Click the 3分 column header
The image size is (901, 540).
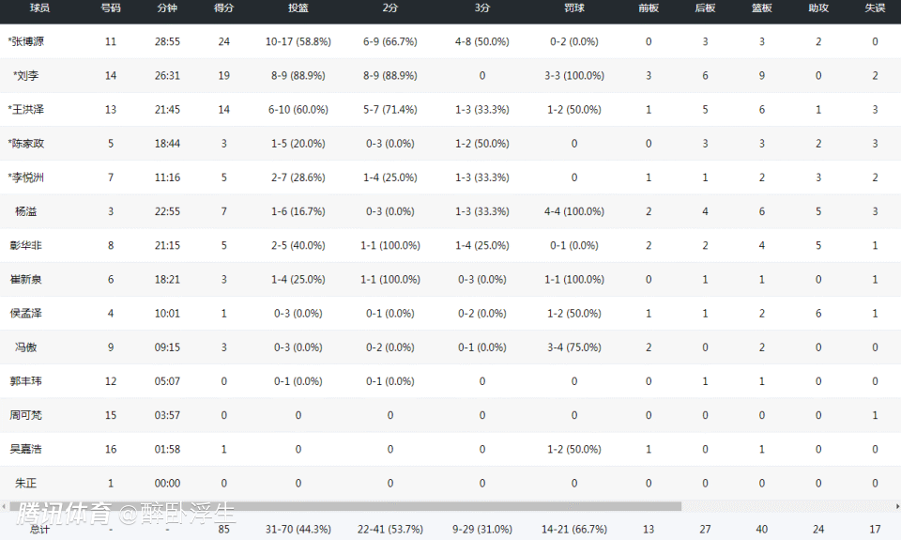[x=481, y=8]
